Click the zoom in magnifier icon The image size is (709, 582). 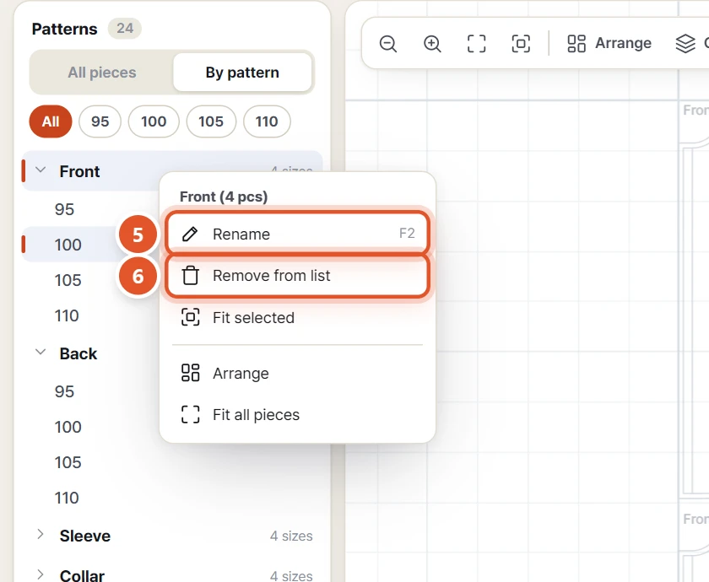tap(432, 44)
